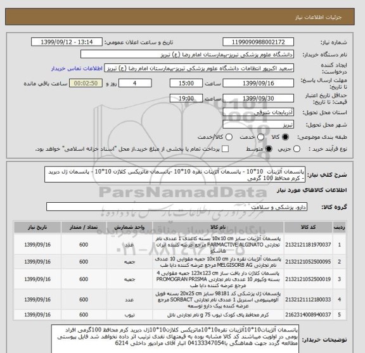Toggle Islamic treasury bonds payment checkbox
This screenshot has height=353, width=365.
coord(225,149)
